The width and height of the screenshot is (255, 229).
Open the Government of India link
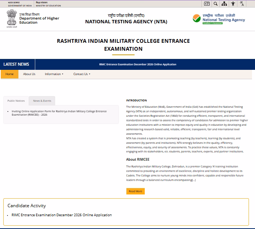point(20,4)
